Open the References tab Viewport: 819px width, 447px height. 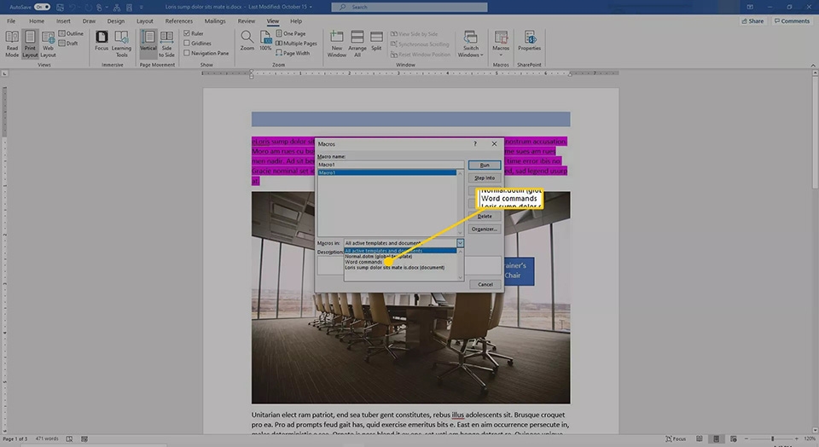coord(178,20)
